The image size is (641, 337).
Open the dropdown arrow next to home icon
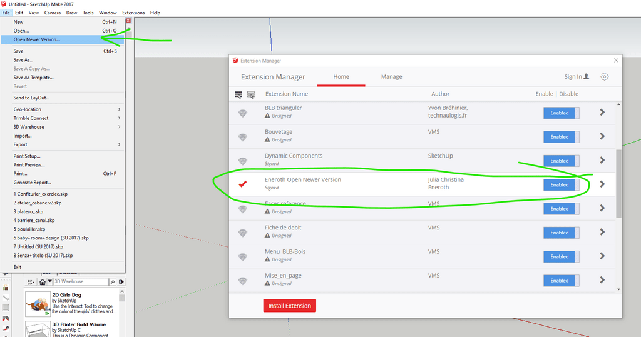[50, 281]
